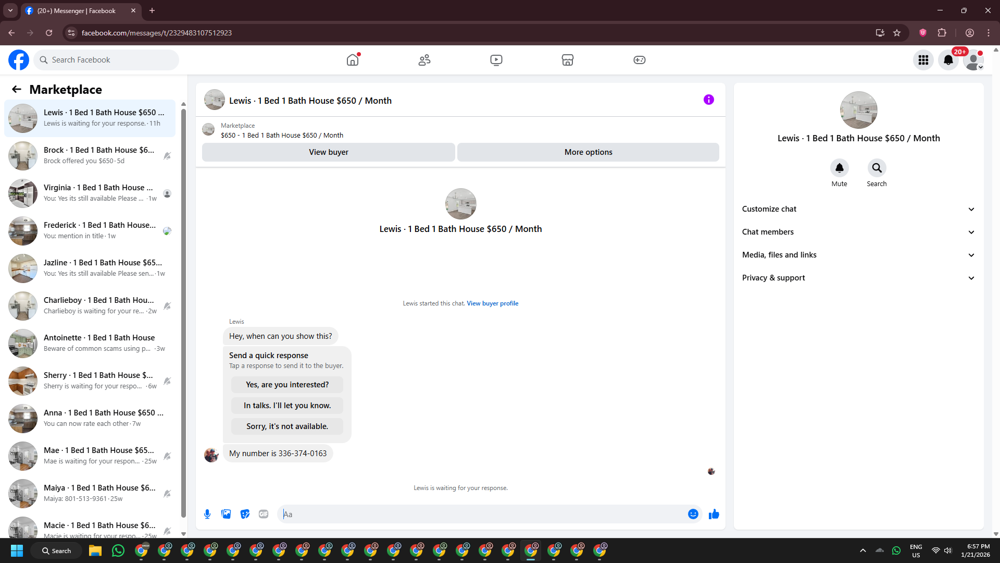Open the Facebook menu grid icon
Screen dimensions: 1000x563
pos(923,60)
